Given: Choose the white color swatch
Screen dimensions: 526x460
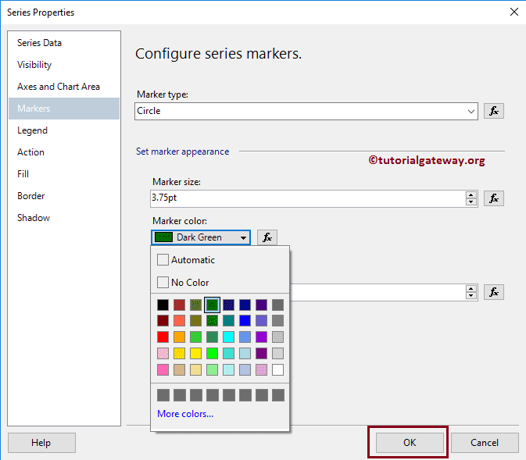Looking at the screenshot, I should 277,369.
